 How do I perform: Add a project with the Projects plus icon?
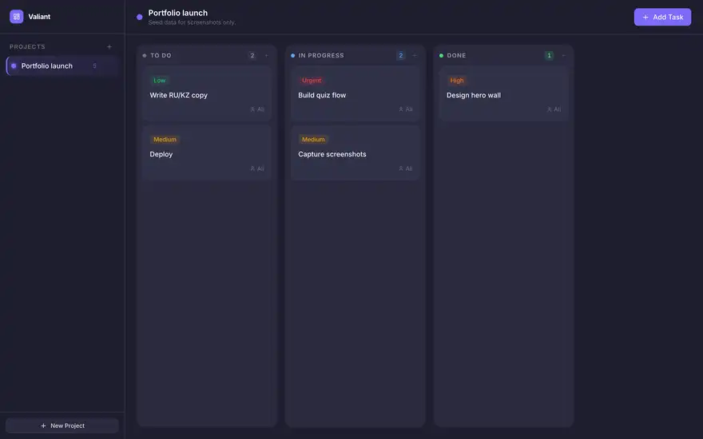[x=109, y=46]
